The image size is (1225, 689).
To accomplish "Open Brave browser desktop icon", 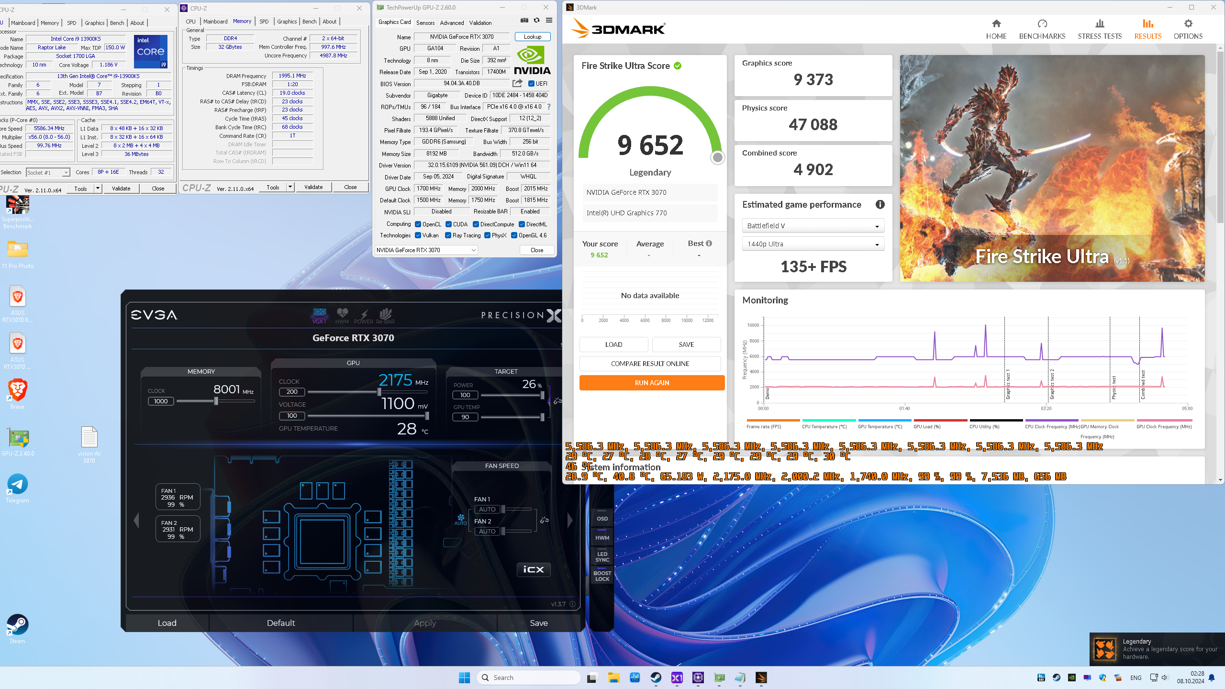I will tap(17, 394).
